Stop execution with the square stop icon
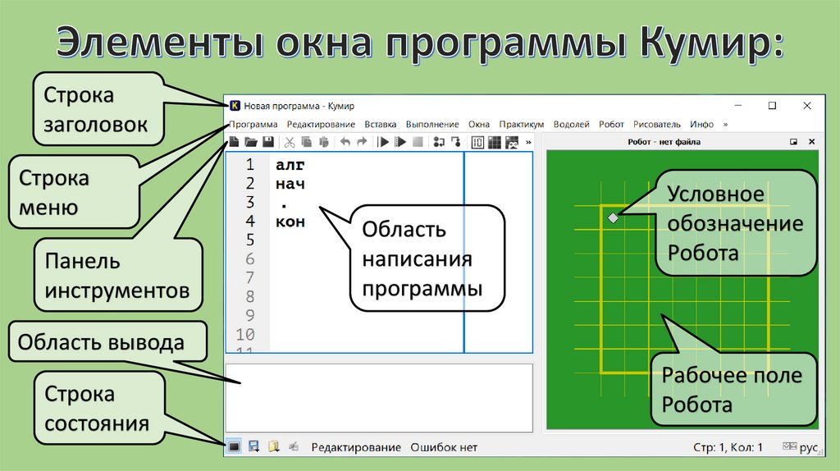 pyautogui.click(x=418, y=142)
